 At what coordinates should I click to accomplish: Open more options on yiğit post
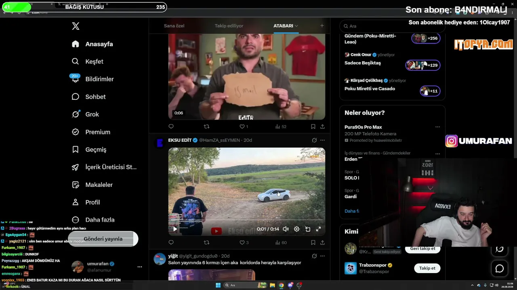[322, 256]
